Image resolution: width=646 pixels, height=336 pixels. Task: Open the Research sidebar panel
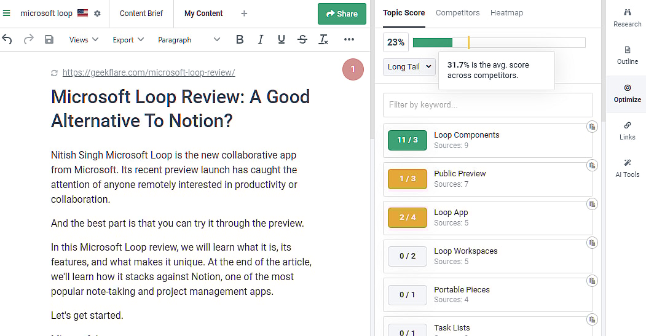coord(627,18)
